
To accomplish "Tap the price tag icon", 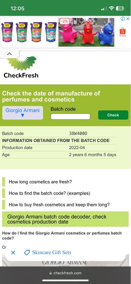I will point(27,252).
